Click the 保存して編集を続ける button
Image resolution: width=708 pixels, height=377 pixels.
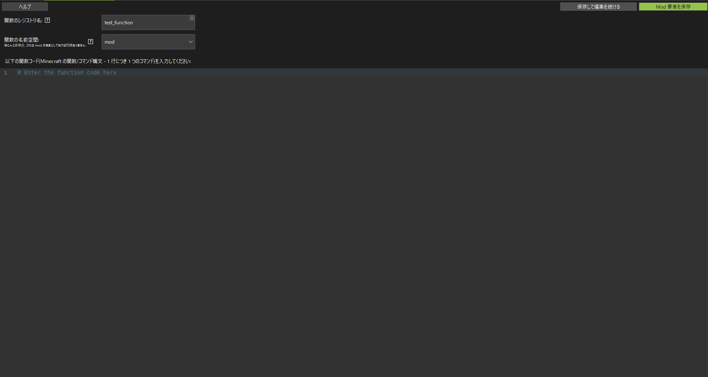coord(598,7)
